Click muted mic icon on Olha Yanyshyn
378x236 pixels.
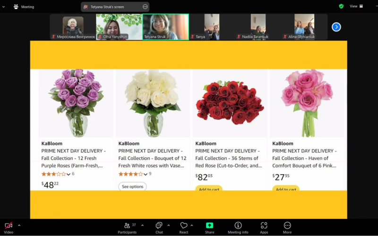(x=100, y=37)
